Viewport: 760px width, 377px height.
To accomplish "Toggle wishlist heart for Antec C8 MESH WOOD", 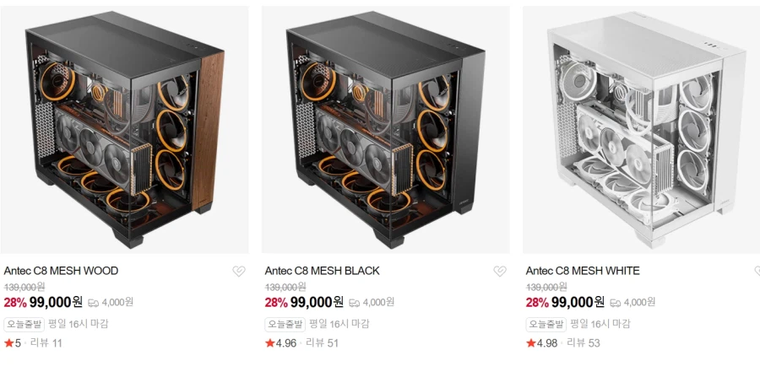I will point(238,272).
